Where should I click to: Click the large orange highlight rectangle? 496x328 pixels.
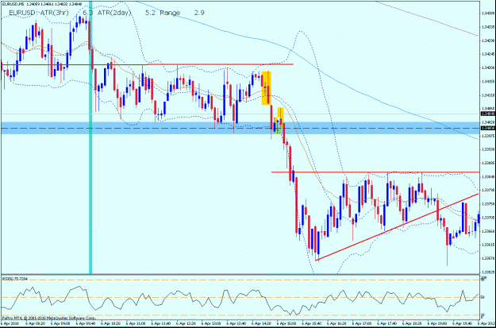coord(267,88)
